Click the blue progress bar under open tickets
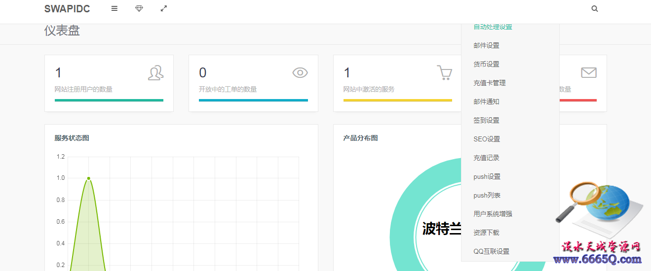The width and height of the screenshot is (651, 271). 253,100
